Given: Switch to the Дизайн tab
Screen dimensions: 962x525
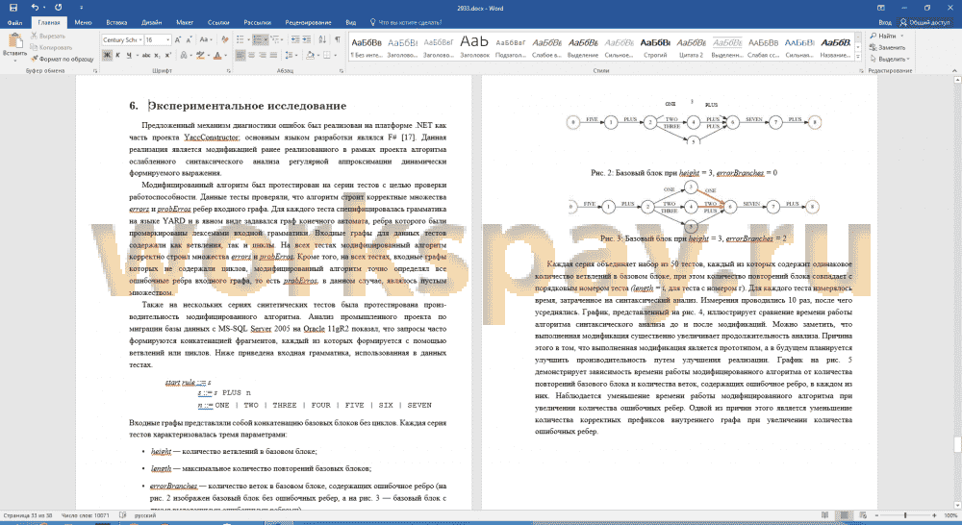Looking at the screenshot, I should pyautogui.click(x=152, y=23).
